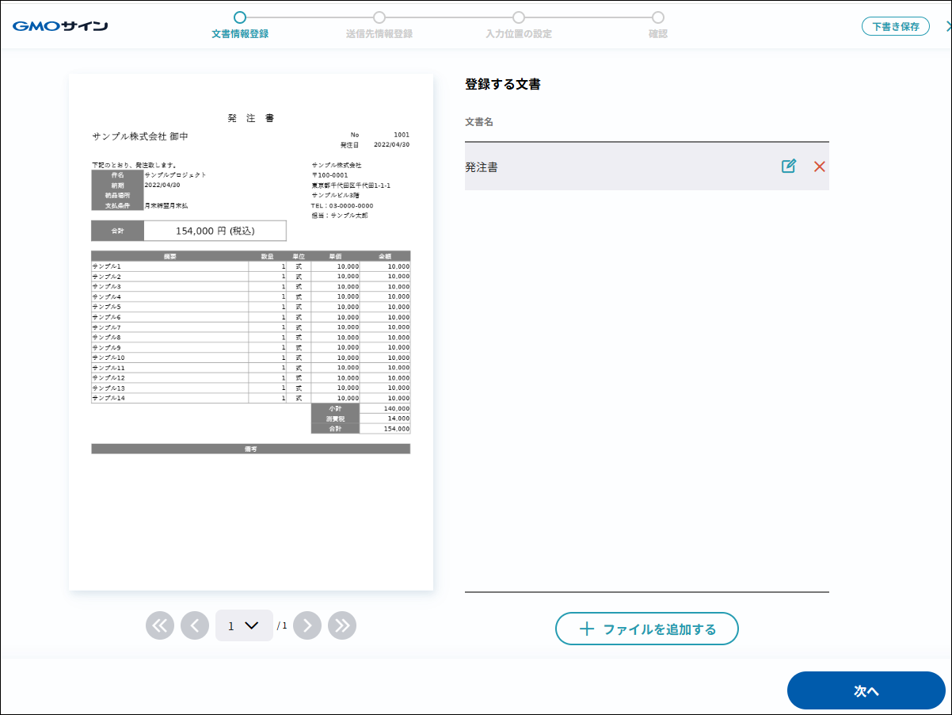Advance to the next preview page
The height and width of the screenshot is (715, 952).
(307, 625)
